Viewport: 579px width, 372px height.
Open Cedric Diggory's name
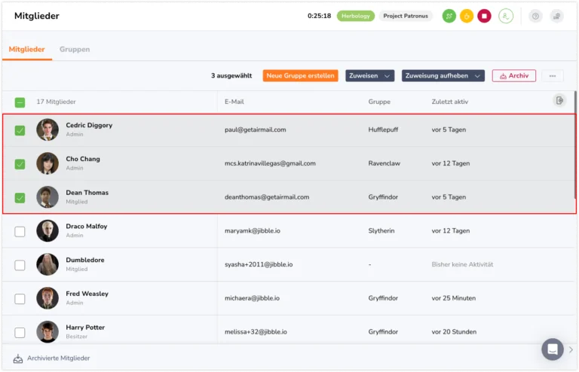click(x=89, y=125)
